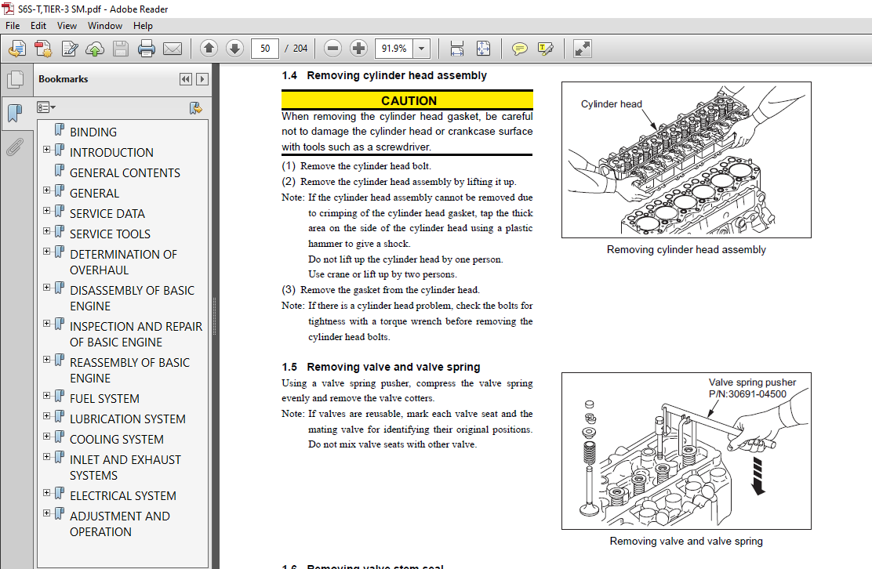Open the Window menu
The height and width of the screenshot is (569, 872).
[x=105, y=26]
